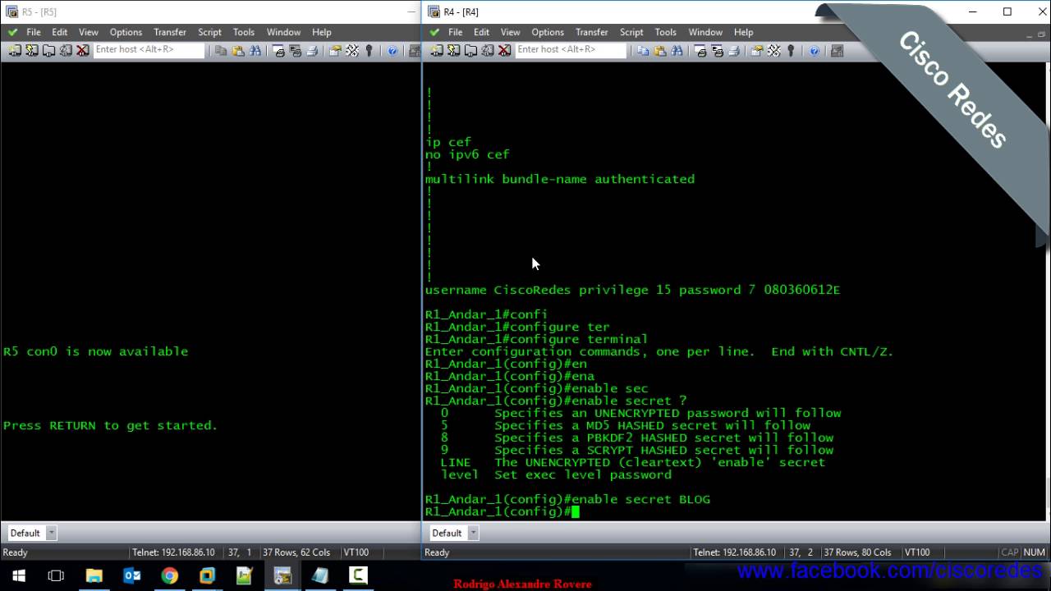Click Printer icon in R5 toolbar
Viewport: 1051px width, 591px height.
pos(312,50)
